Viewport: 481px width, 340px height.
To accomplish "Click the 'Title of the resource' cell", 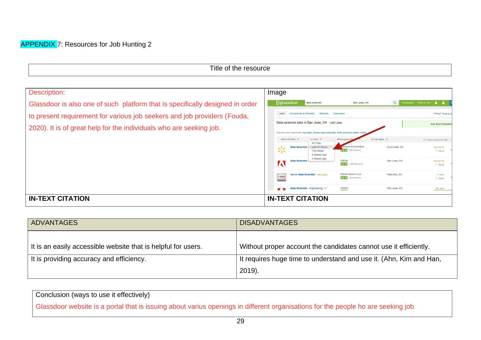I will point(240,70).
